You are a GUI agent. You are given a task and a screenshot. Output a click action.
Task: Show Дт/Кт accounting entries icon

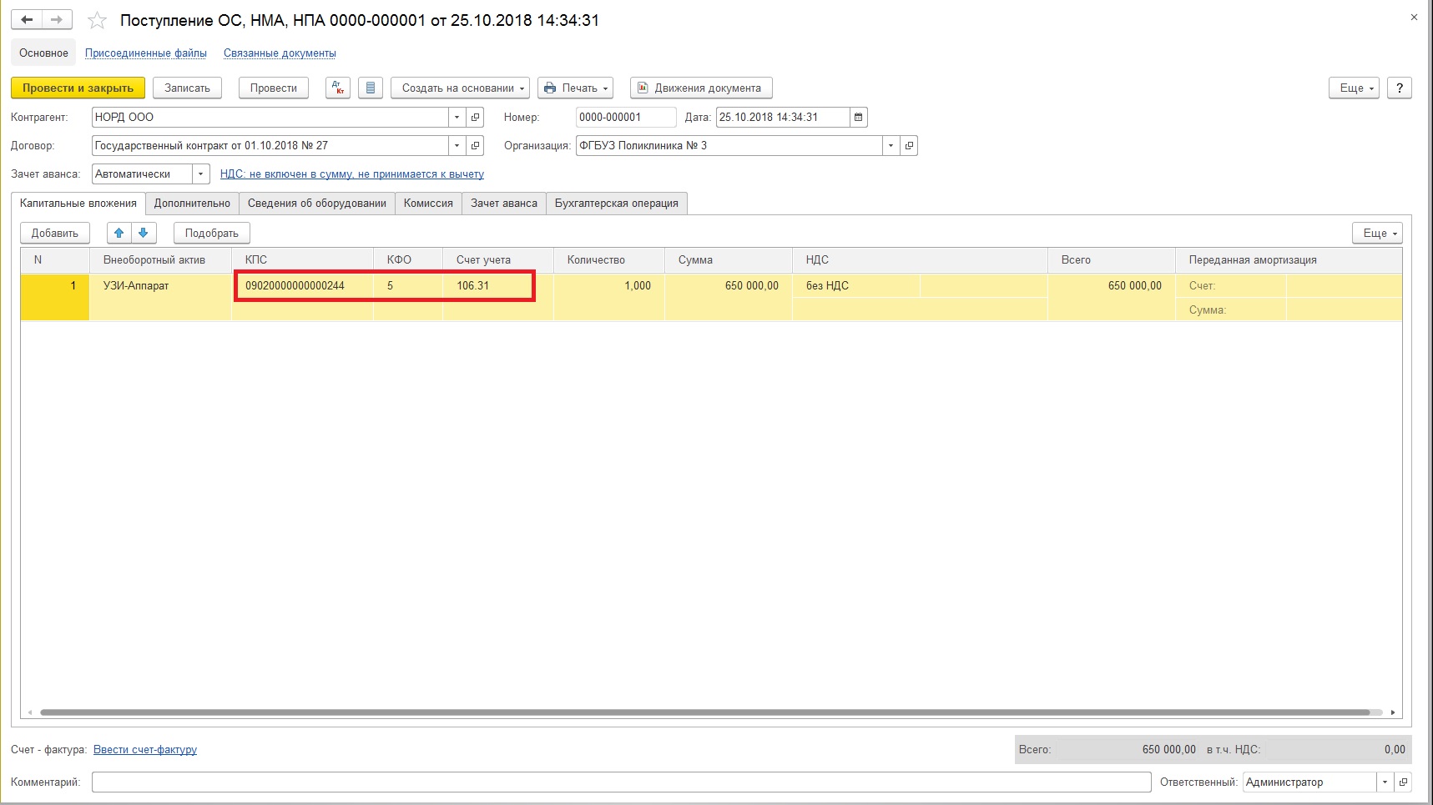tap(338, 88)
